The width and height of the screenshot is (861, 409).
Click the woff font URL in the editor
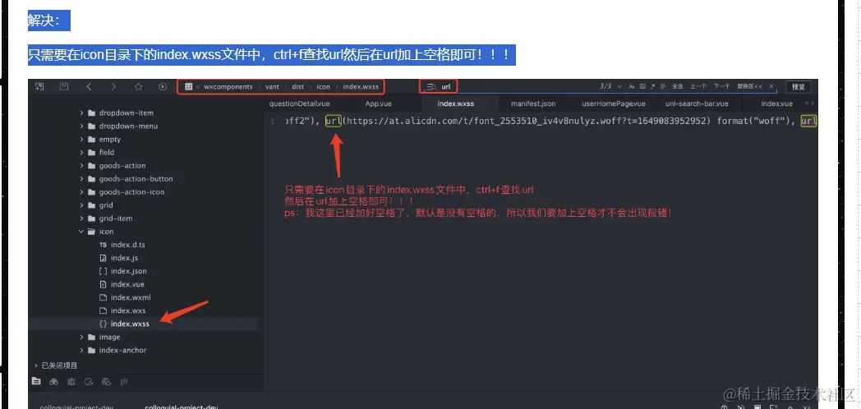coord(527,122)
